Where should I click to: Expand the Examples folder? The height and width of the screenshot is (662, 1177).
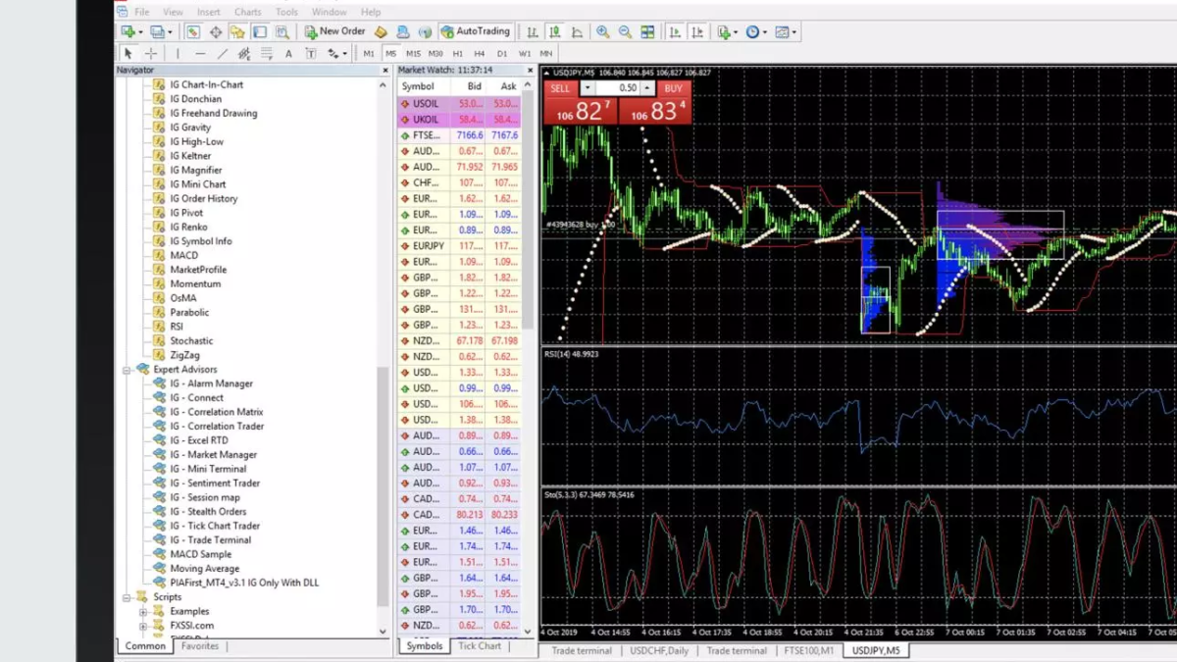[x=143, y=612]
